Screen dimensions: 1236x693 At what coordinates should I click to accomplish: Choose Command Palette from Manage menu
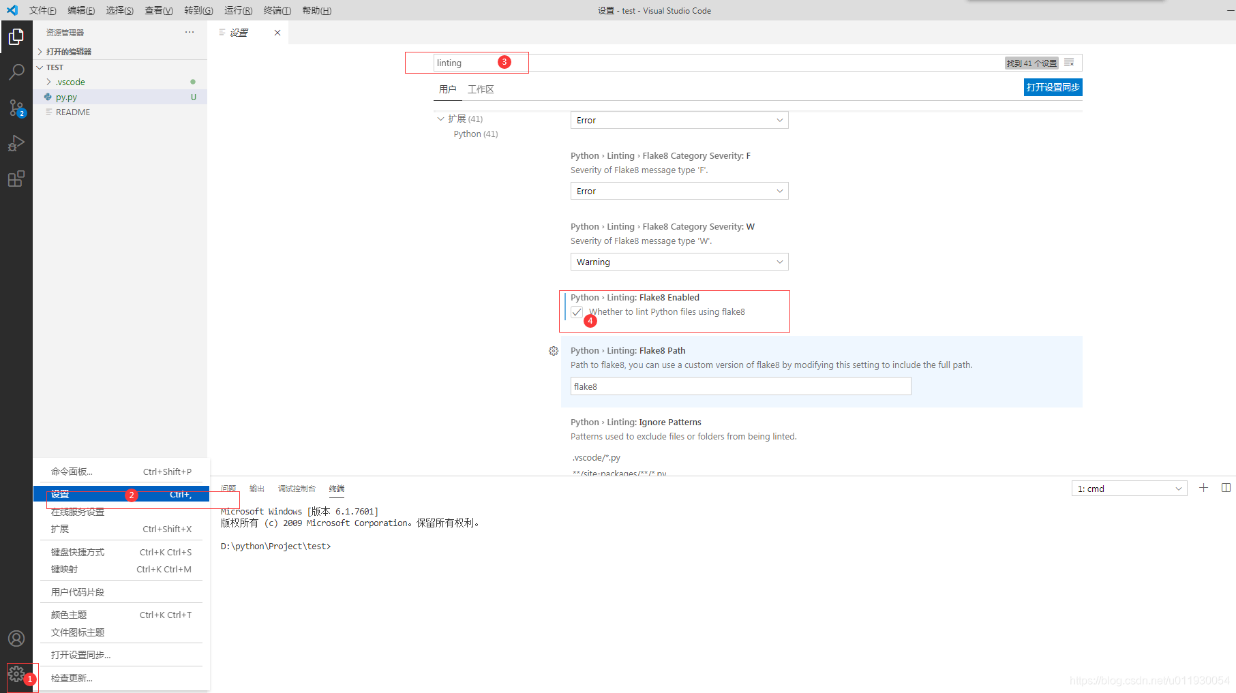[x=121, y=472]
